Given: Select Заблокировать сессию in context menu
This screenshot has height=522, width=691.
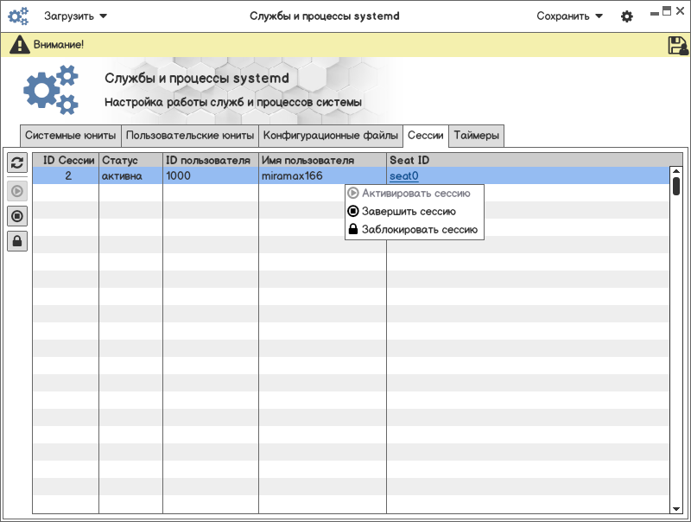Looking at the screenshot, I should 419,230.
